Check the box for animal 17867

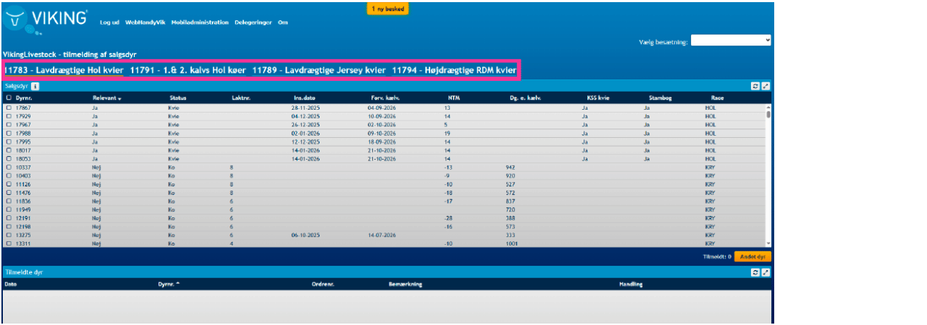[9, 108]
